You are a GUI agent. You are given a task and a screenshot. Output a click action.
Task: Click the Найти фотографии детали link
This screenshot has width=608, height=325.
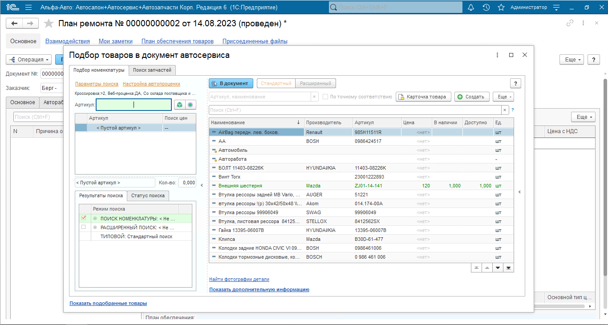point(239,279)
